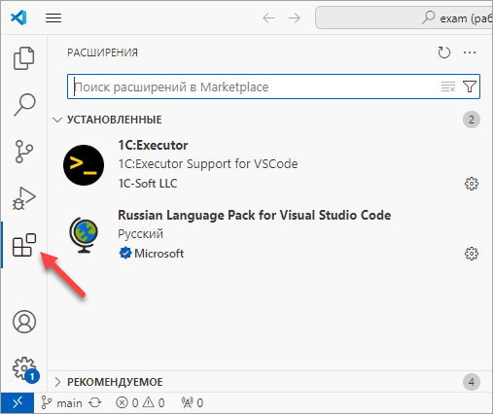The width and height of the screenshot is (493, 414).
Task: Open the remote window indicator
Action: coord(18,403)
